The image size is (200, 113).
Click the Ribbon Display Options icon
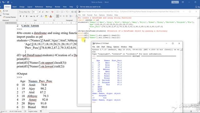pos(183,2)
